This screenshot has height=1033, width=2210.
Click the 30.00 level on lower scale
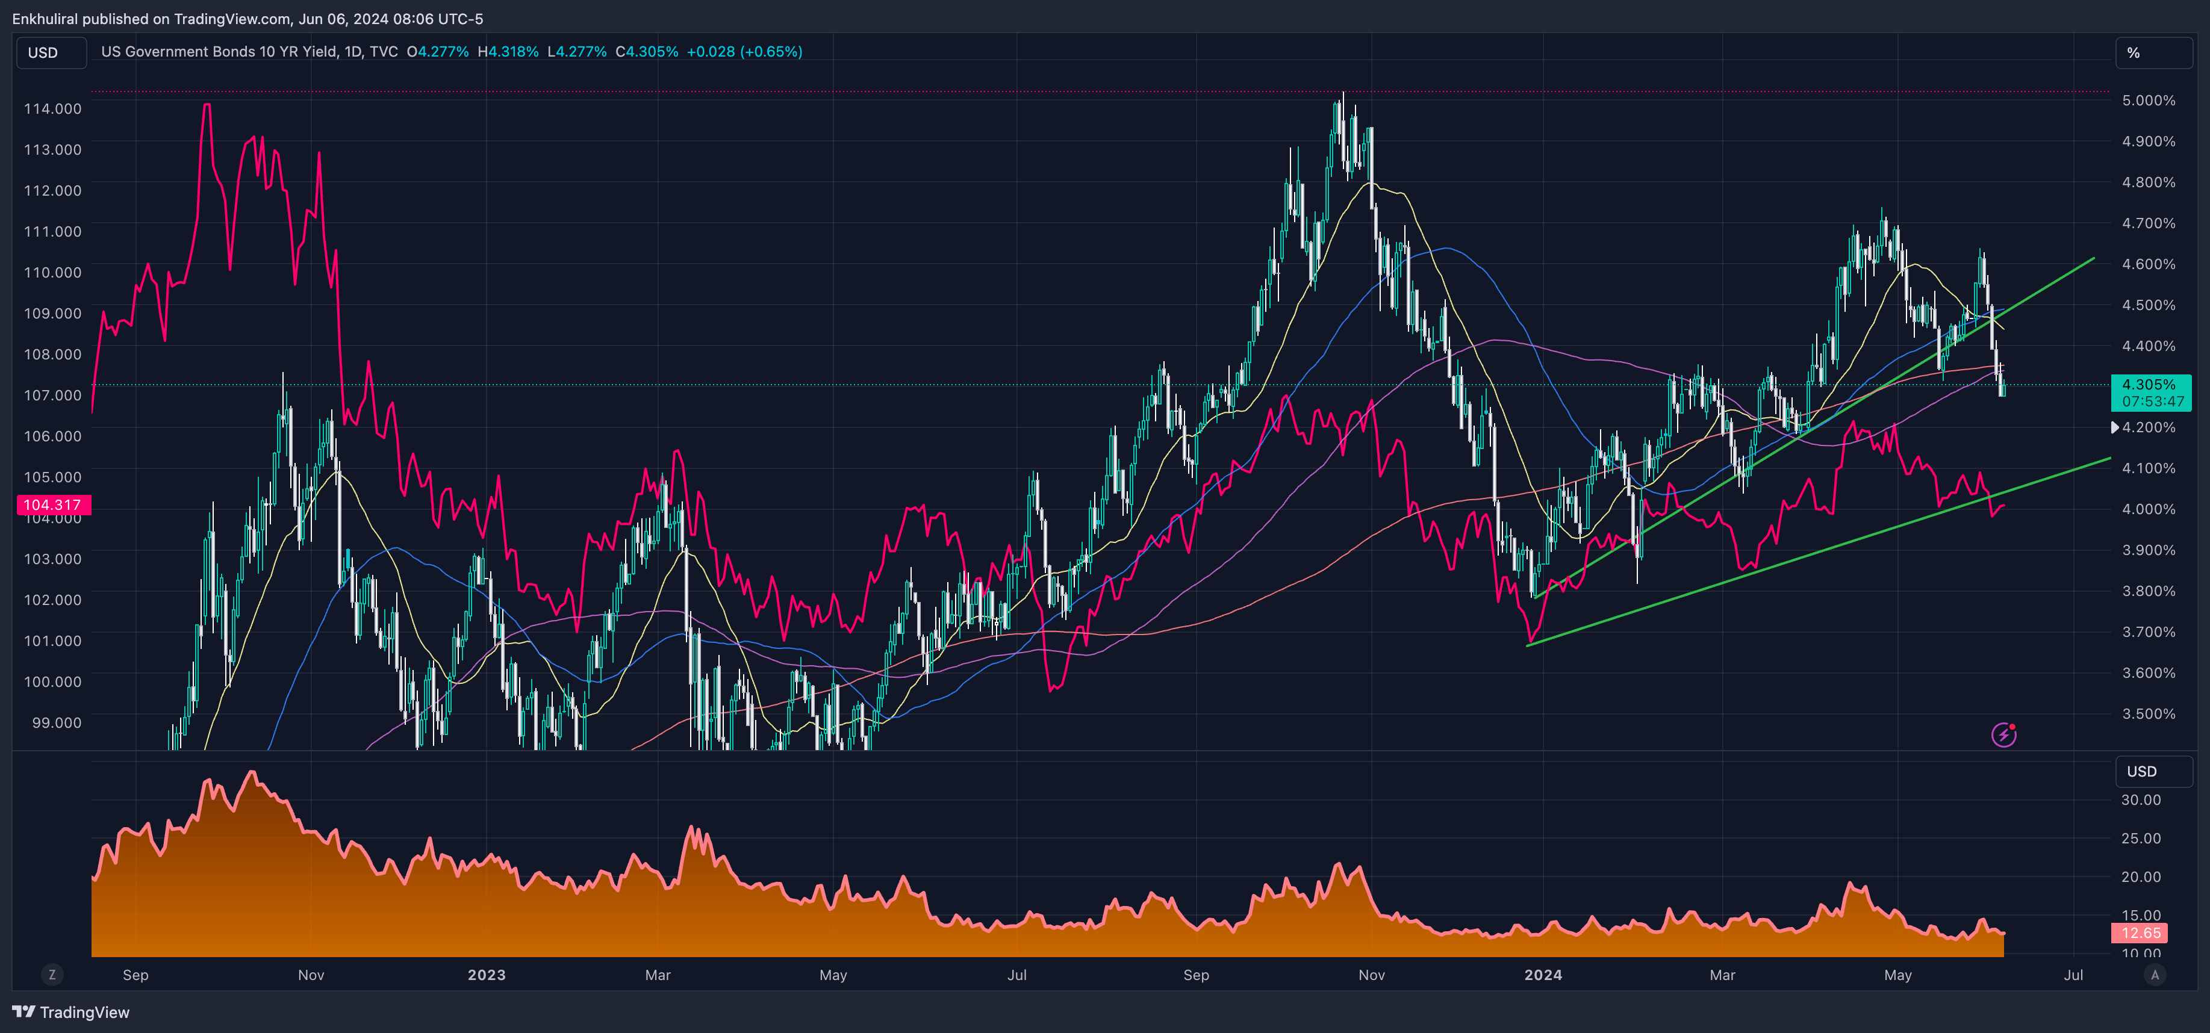point(2141,799)
